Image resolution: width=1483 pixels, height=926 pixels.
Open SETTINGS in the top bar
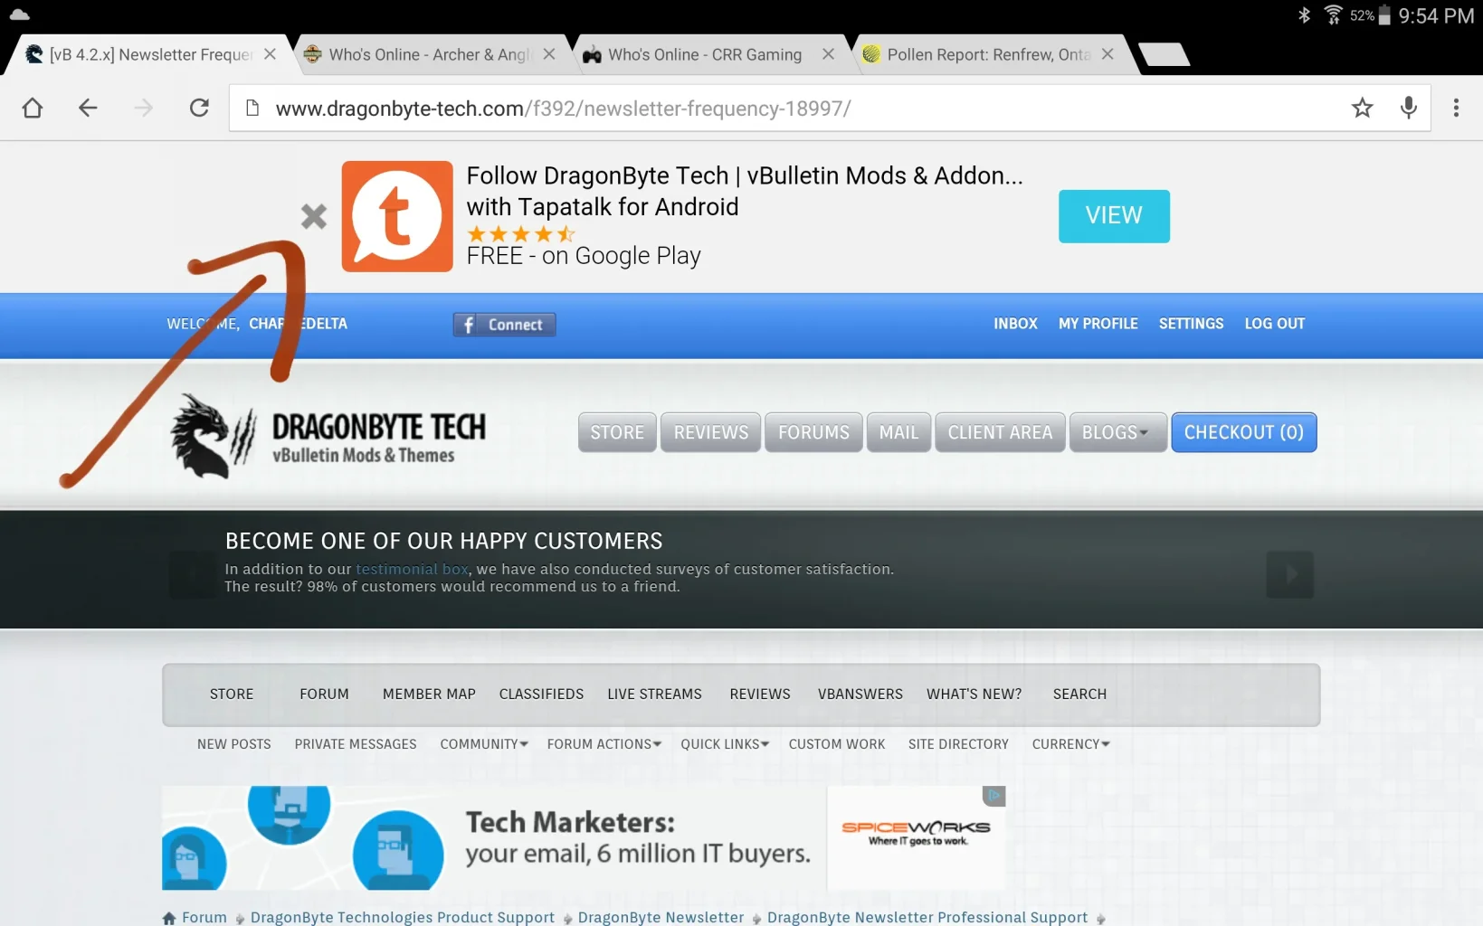point(1191,324)
